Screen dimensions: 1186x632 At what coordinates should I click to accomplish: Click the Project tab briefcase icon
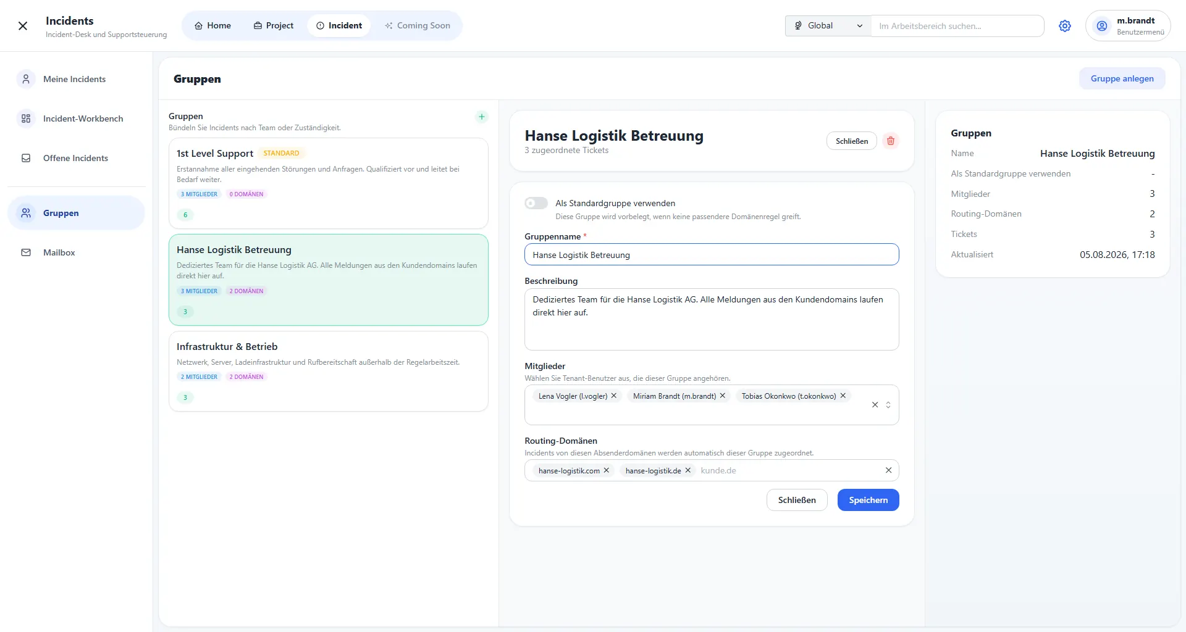click(258, 26)
